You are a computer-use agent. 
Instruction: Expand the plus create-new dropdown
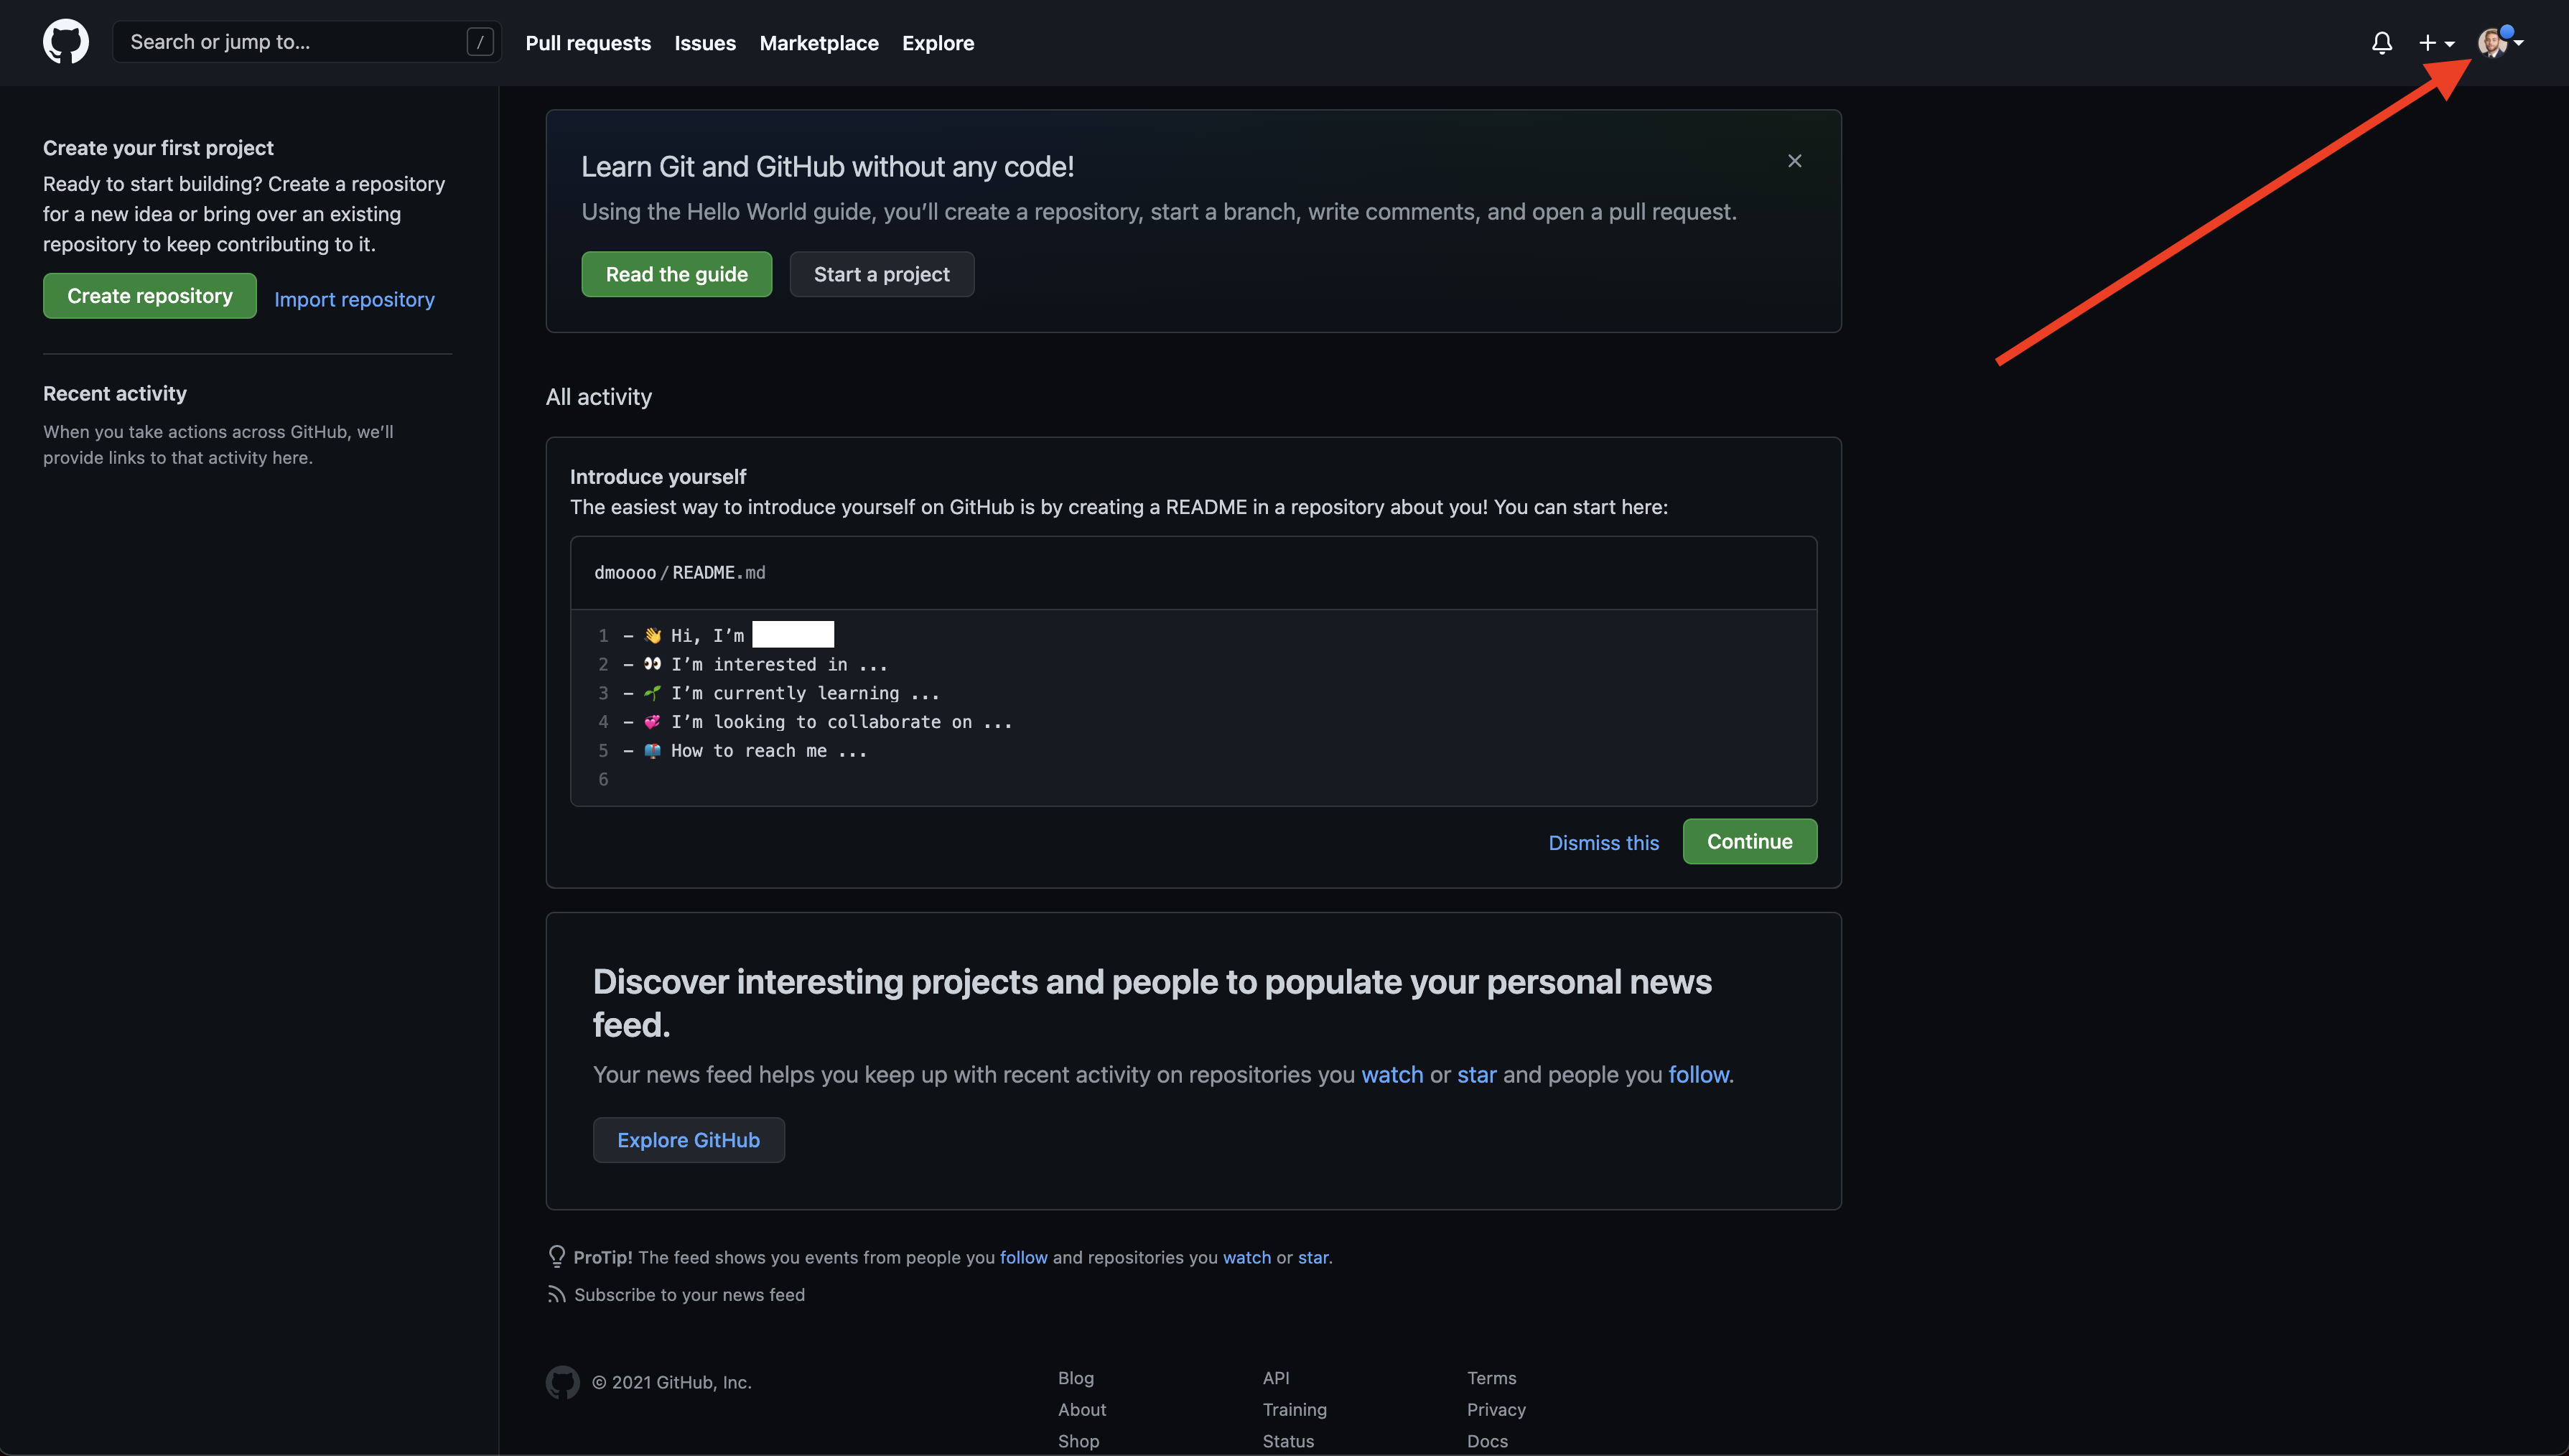(x=2436, y=43)
